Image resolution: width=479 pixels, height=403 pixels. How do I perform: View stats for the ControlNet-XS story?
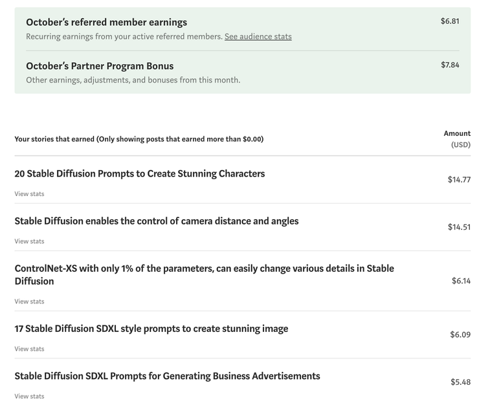29,301
